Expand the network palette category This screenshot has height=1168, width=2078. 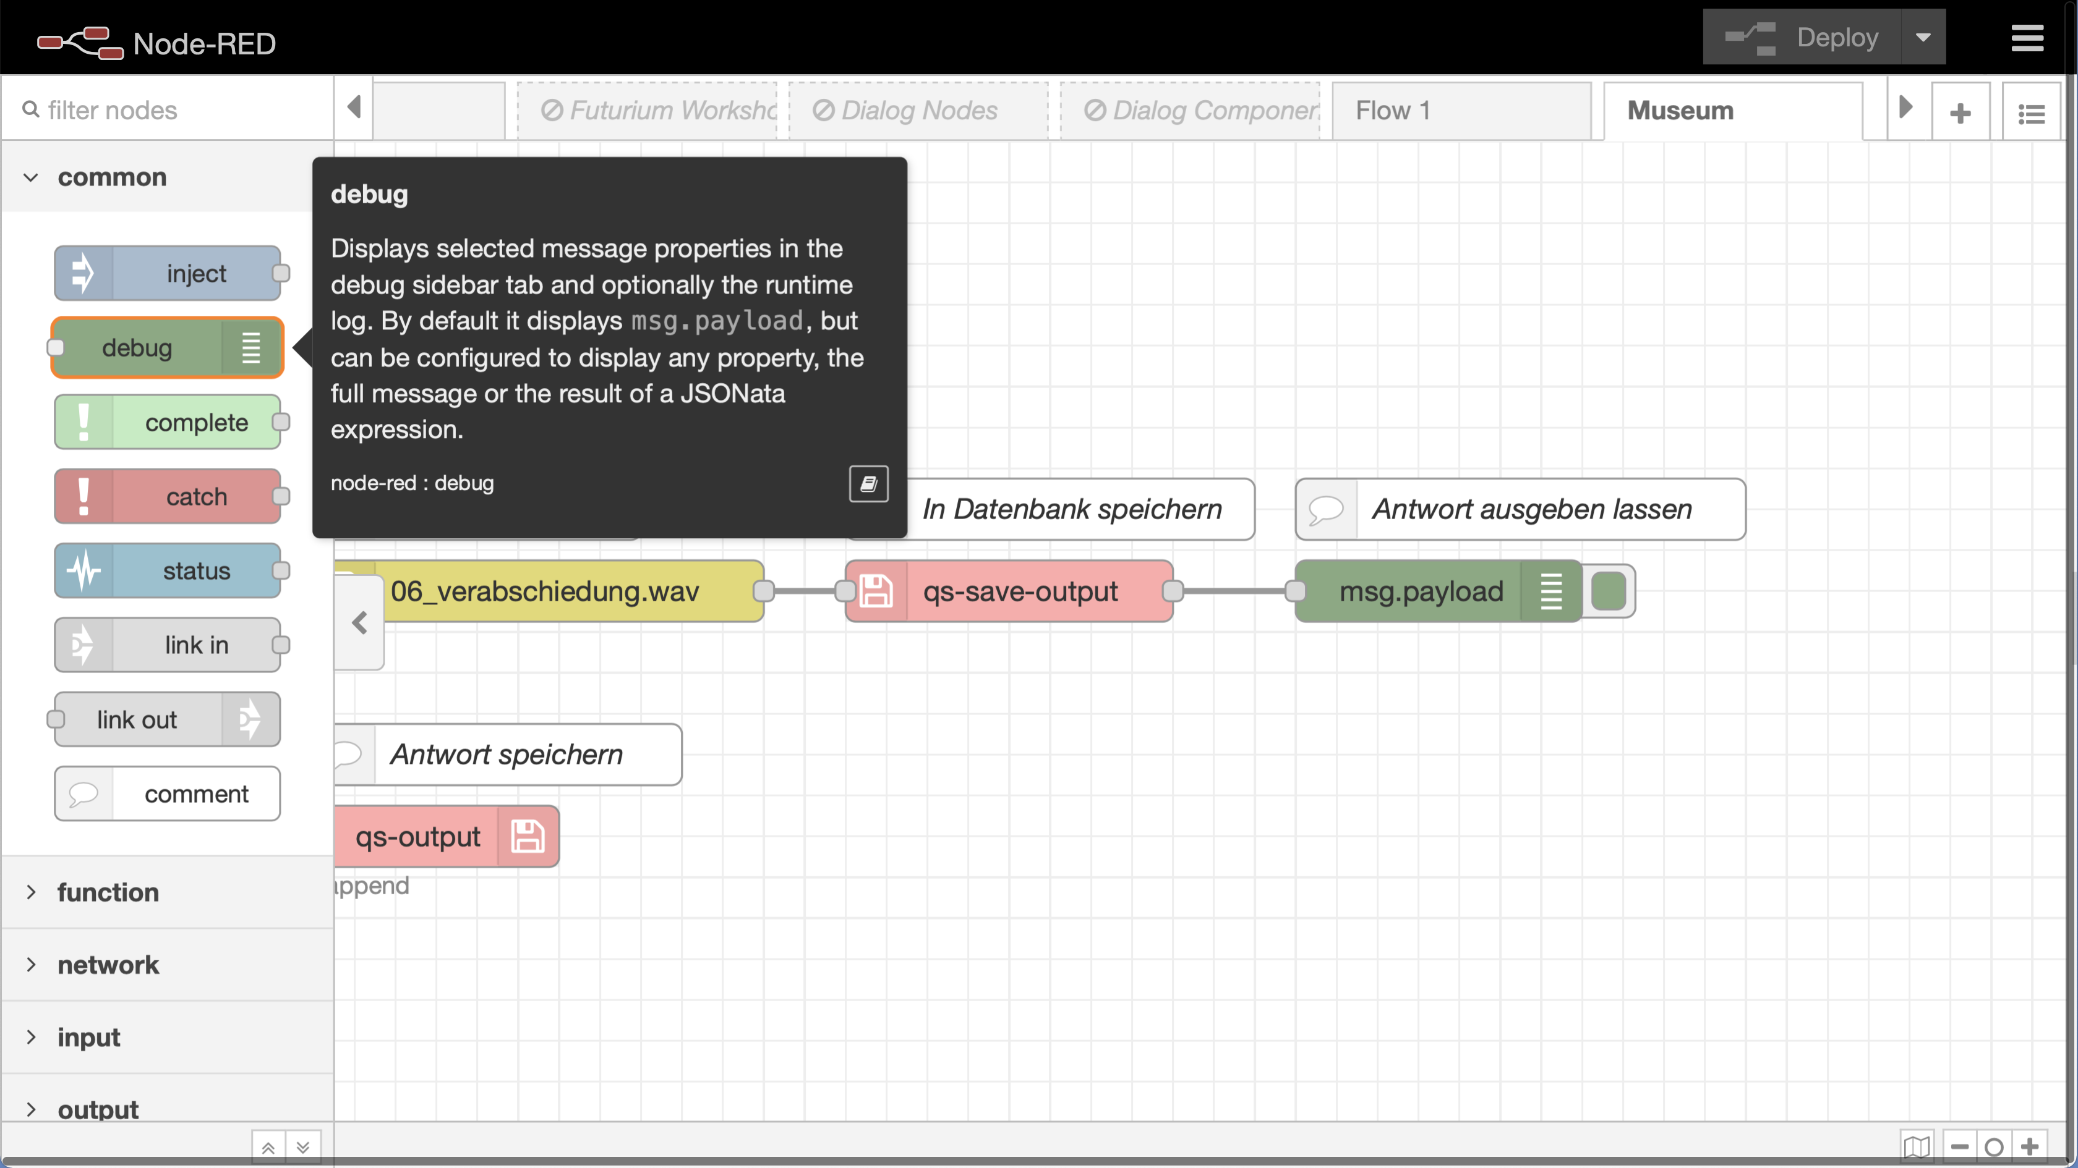(167, 965)
